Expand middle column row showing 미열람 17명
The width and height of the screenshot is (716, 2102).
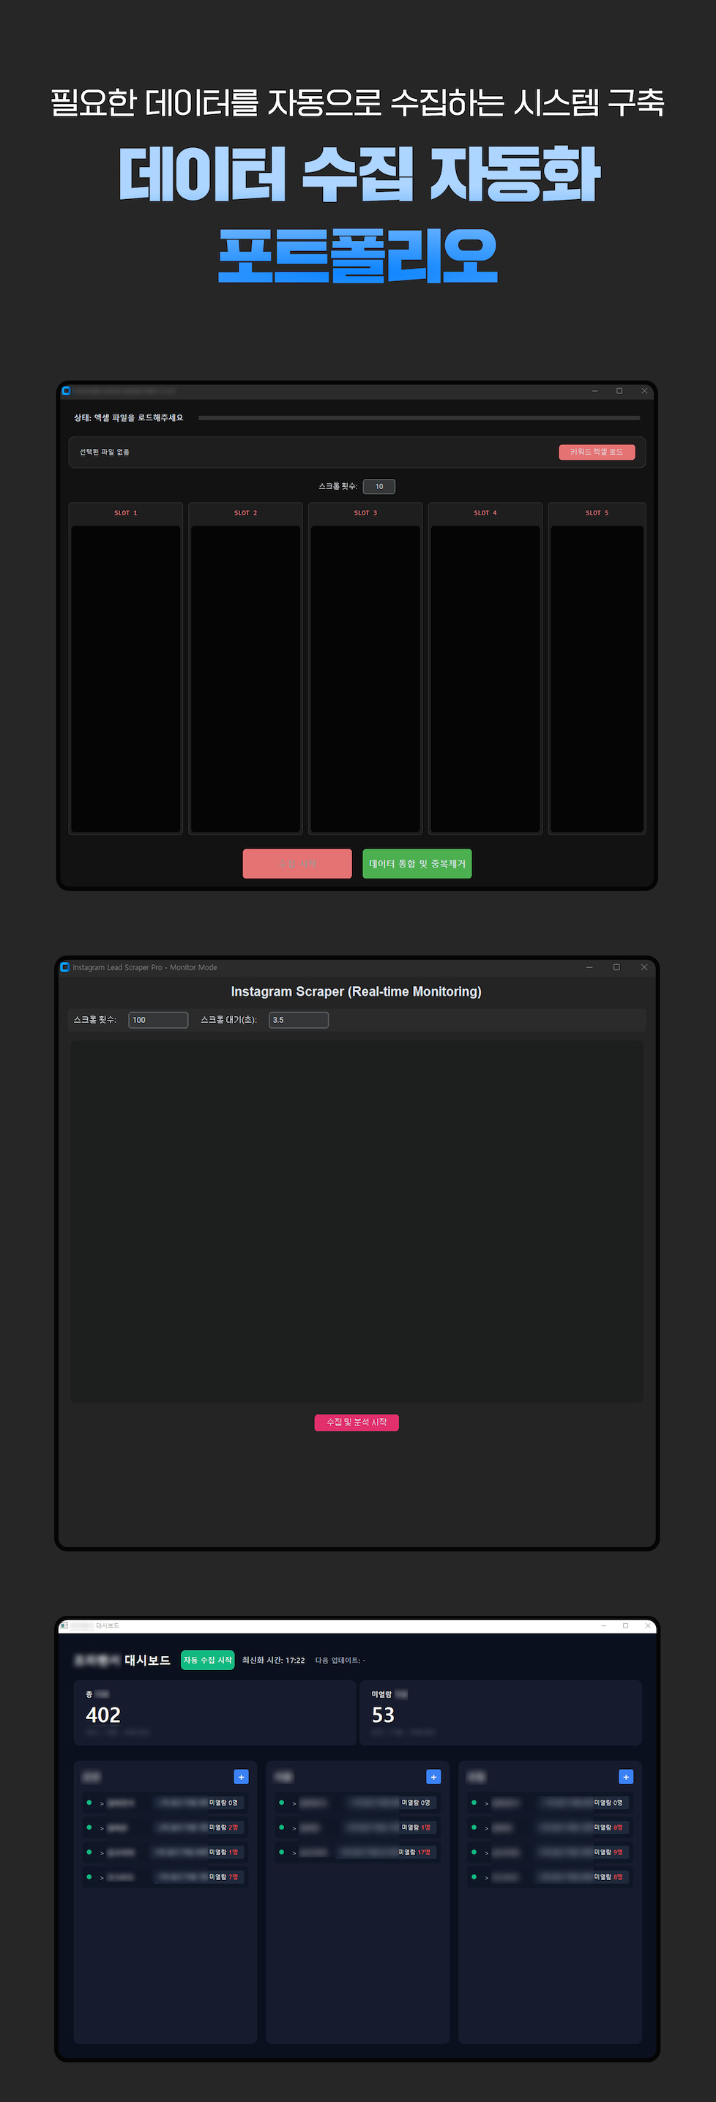click(x=294, y=1853)
